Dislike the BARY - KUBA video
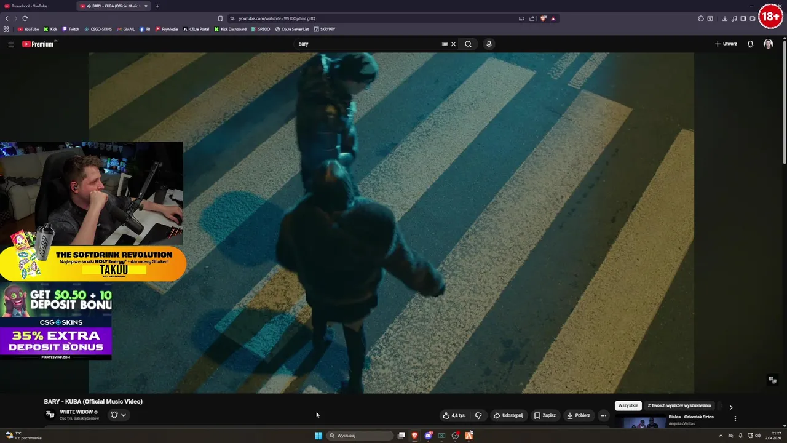 [478, 415]
